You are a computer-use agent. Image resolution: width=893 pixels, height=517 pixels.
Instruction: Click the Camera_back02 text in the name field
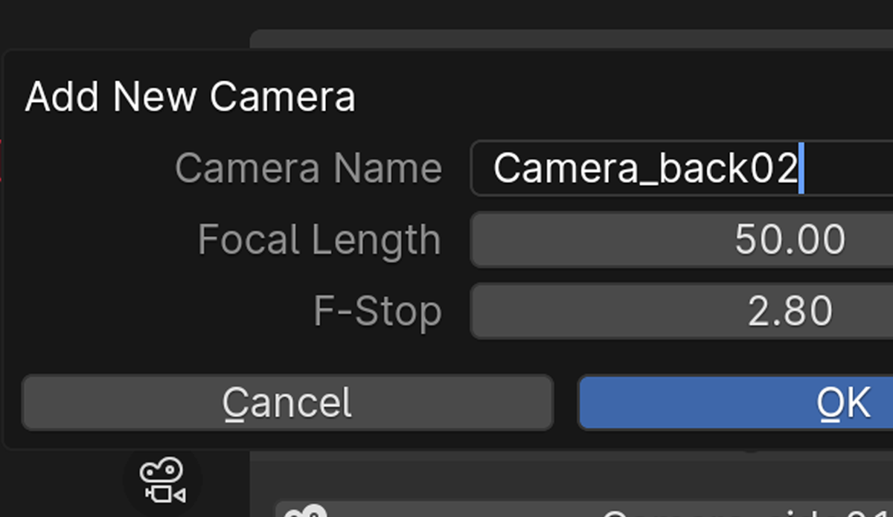645,169
